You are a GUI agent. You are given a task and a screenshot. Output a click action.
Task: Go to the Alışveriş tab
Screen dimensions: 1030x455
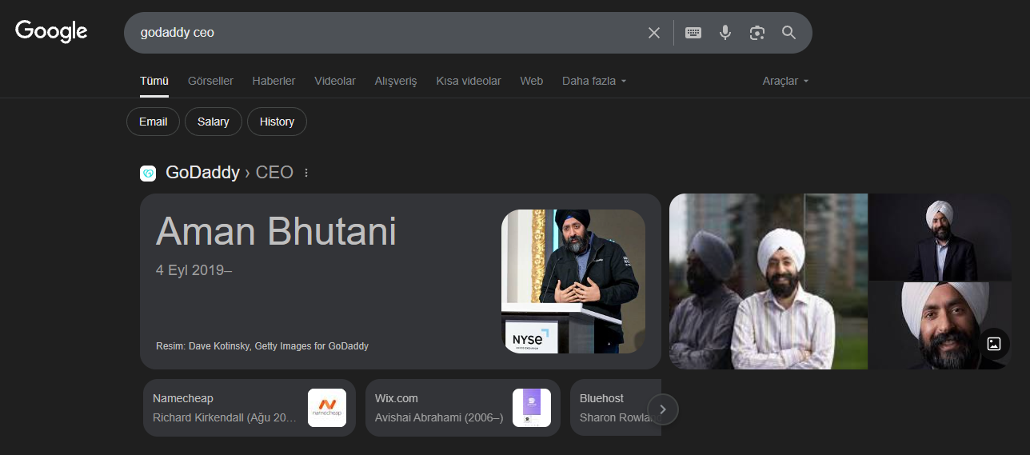[x=396, y=81]
